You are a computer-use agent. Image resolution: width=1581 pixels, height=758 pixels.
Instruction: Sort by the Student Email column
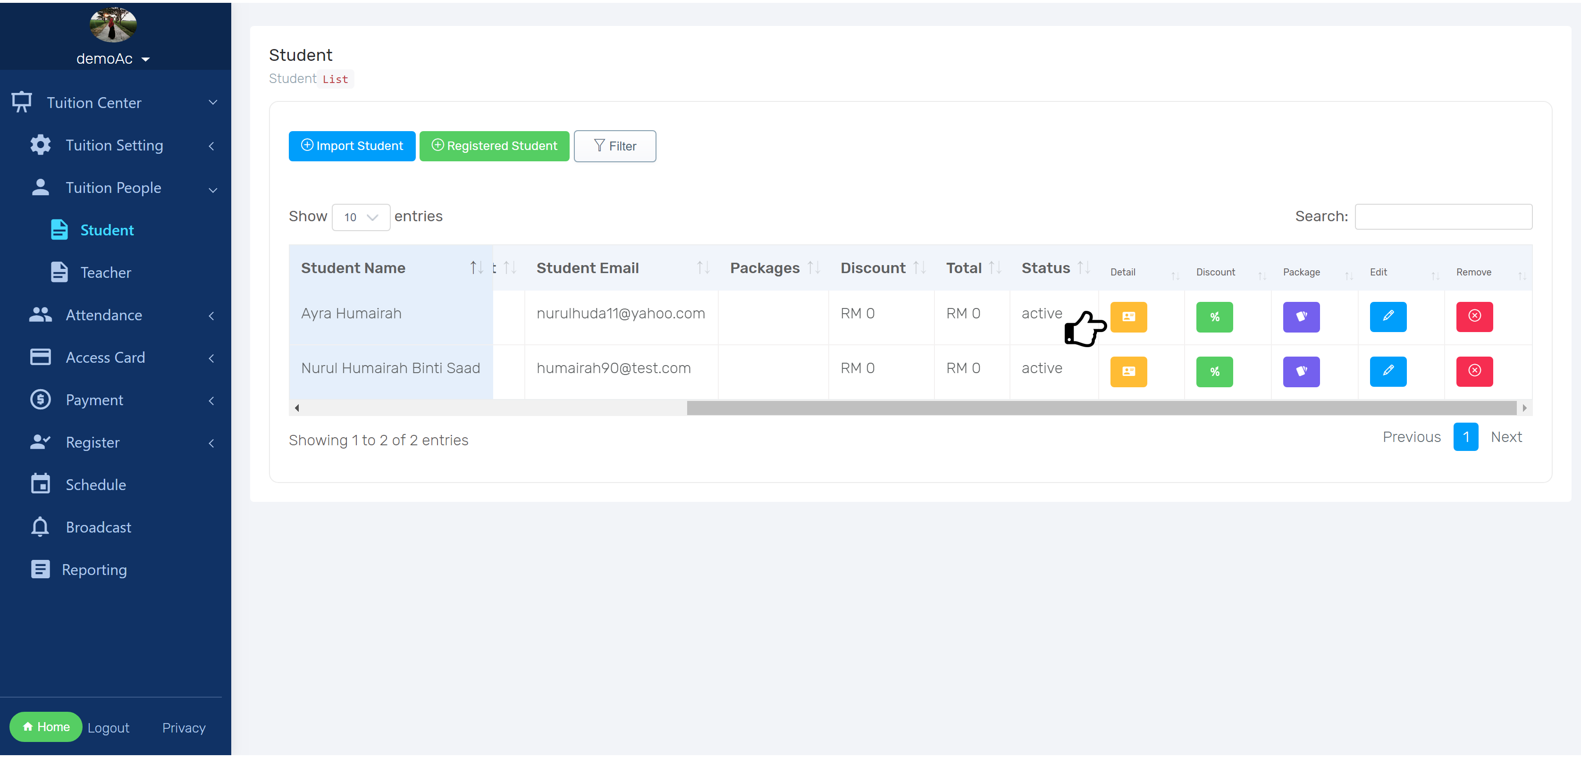coord(621,268)
